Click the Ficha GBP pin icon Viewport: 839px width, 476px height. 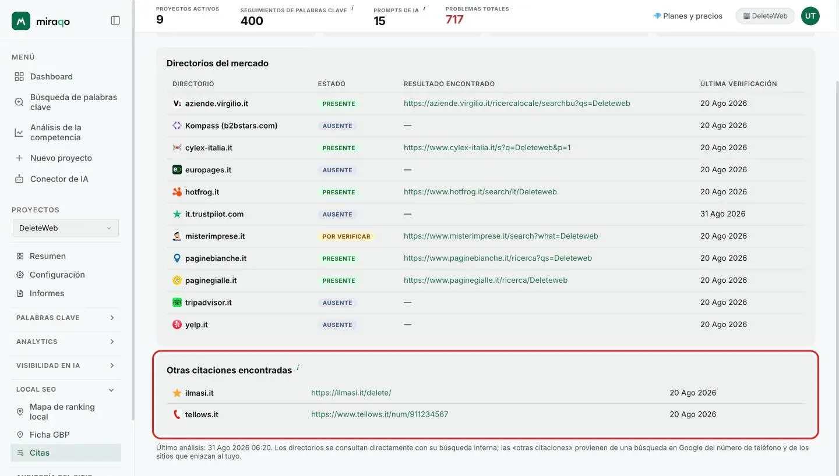[20, 435]
